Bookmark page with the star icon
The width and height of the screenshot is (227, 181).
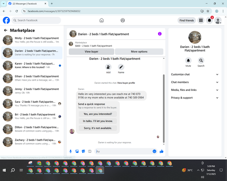[x=208, y=11]
